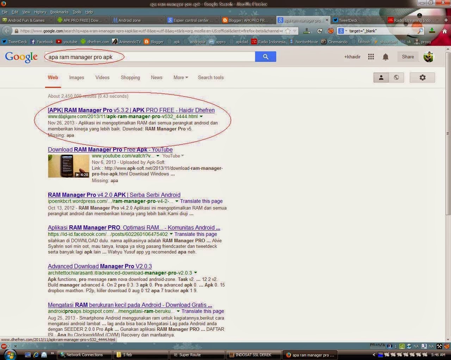Open the Super Route taskbar window
Image resolution: width=451 pixels, height=360 pixels.
point(197,355)
